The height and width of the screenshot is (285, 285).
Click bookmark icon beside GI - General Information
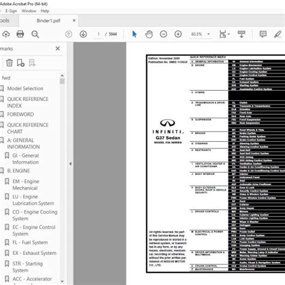7,155
